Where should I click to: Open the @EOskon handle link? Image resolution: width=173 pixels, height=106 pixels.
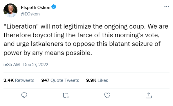(x=30, y=14)
